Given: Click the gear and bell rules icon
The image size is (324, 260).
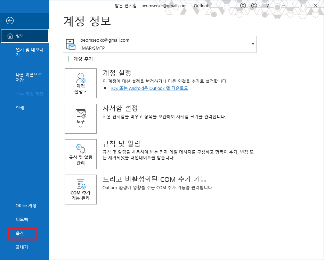Looking at the screenshot, I should (x=81, y=149).
